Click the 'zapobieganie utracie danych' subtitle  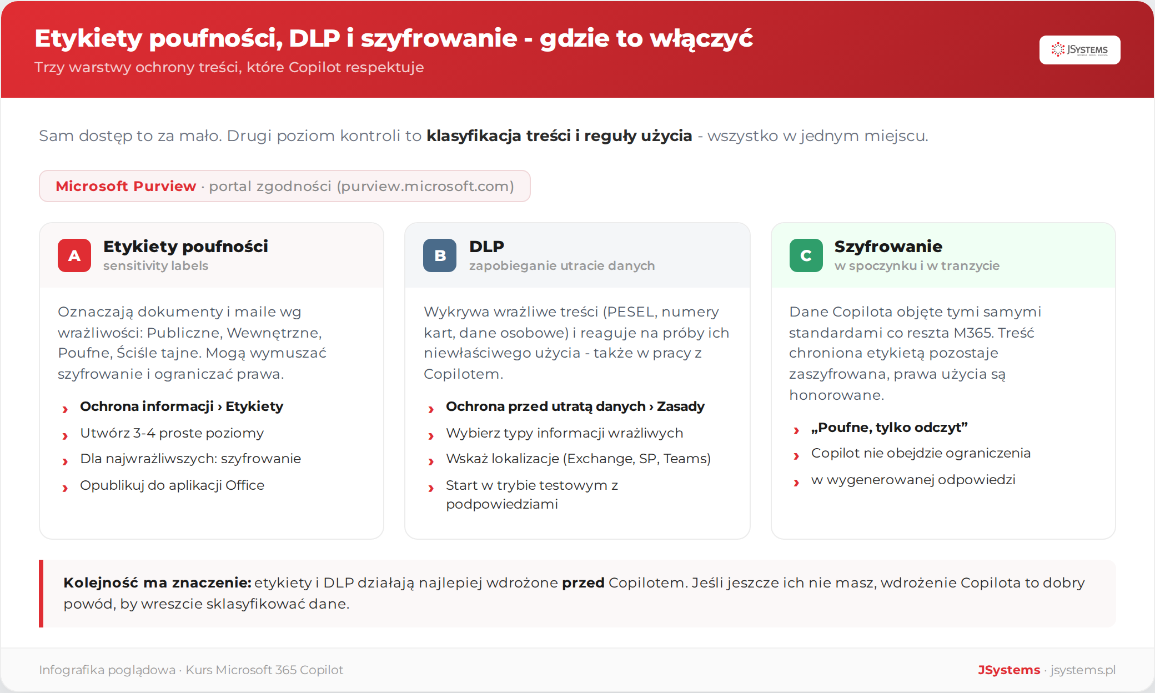click(562, 265)
